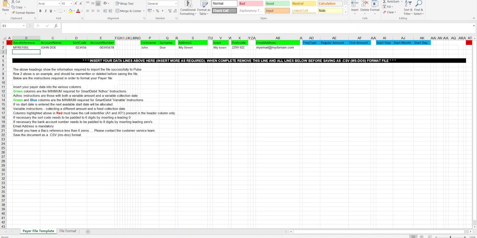Apply percent style
The height and width of the screenshot is (238, 477).
tap(158, 11)
